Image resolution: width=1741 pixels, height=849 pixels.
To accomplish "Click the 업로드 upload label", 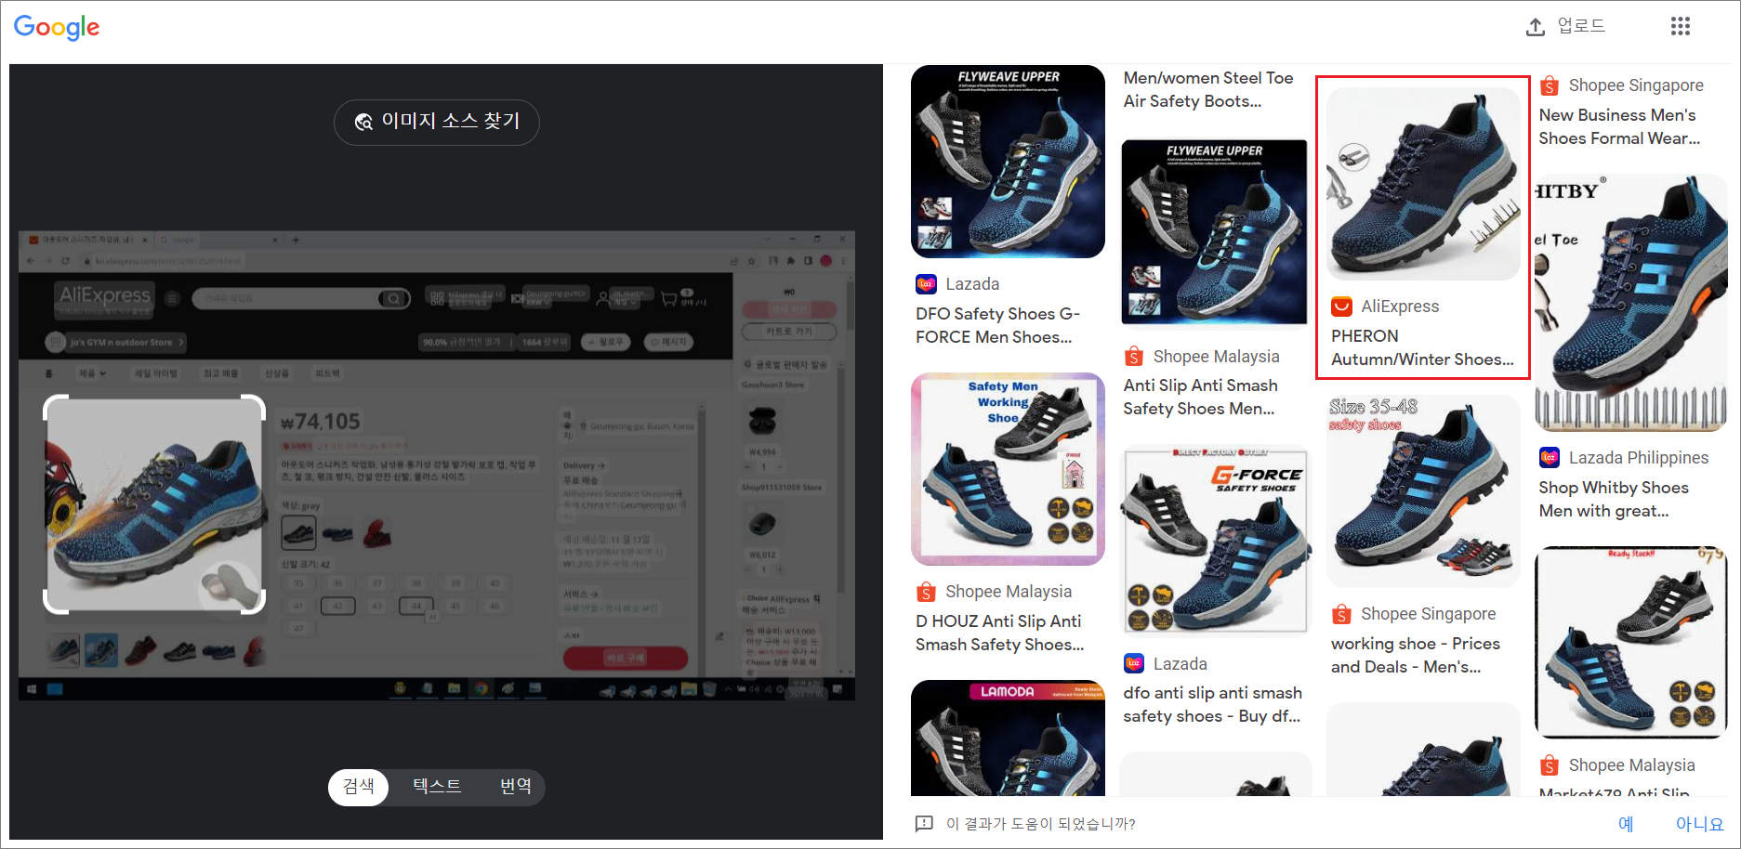I will tap(1581, 26).
